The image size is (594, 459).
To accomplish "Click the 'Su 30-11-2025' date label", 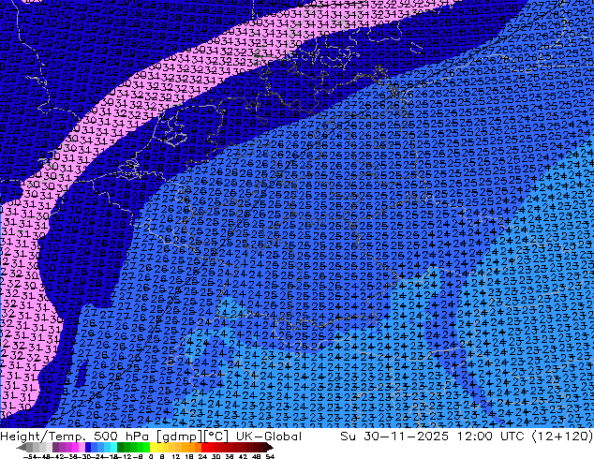I will pyautogui.click(x=394, y=437).
